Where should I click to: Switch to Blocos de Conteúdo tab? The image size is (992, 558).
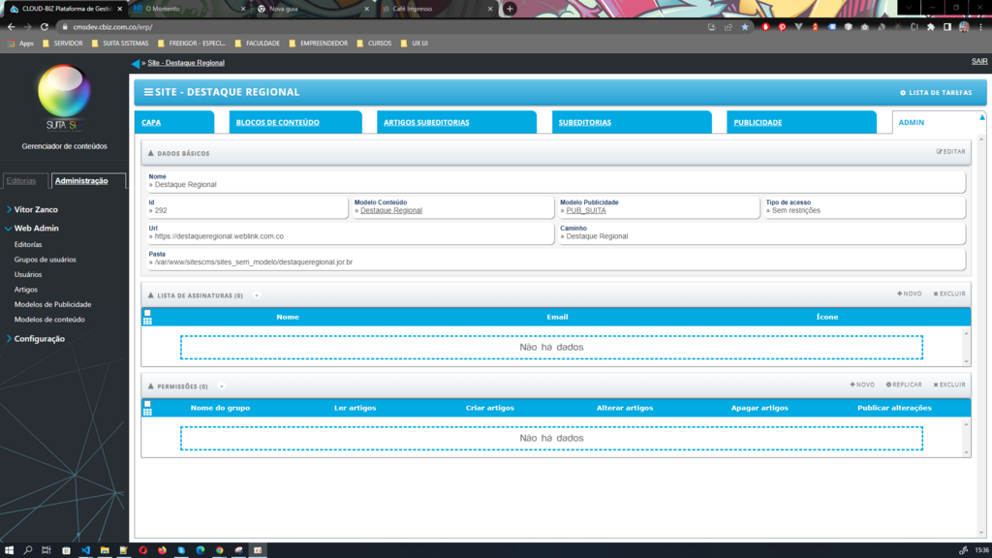295,122
